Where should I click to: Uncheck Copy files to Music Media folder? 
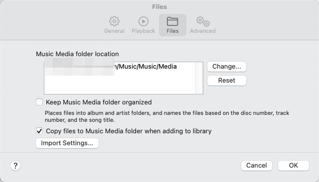pos(39,131)
